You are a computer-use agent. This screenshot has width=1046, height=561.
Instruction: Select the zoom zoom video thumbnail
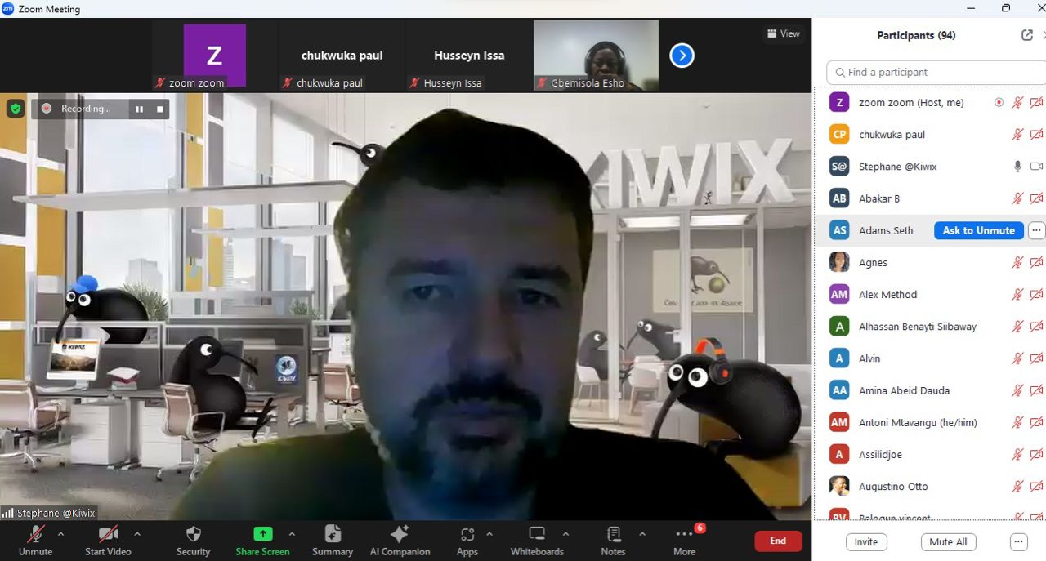click(214, 56)
